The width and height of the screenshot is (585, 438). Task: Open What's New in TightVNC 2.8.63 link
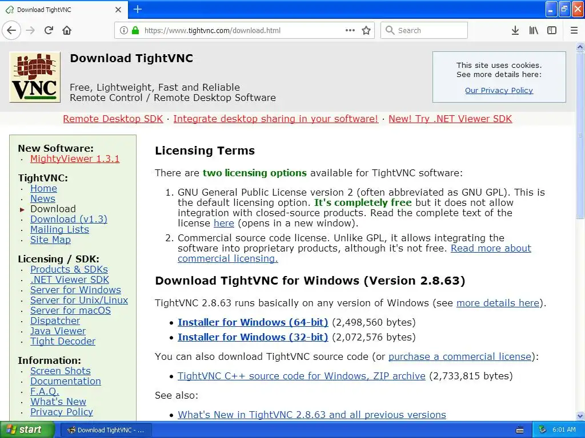coord(312,415)
